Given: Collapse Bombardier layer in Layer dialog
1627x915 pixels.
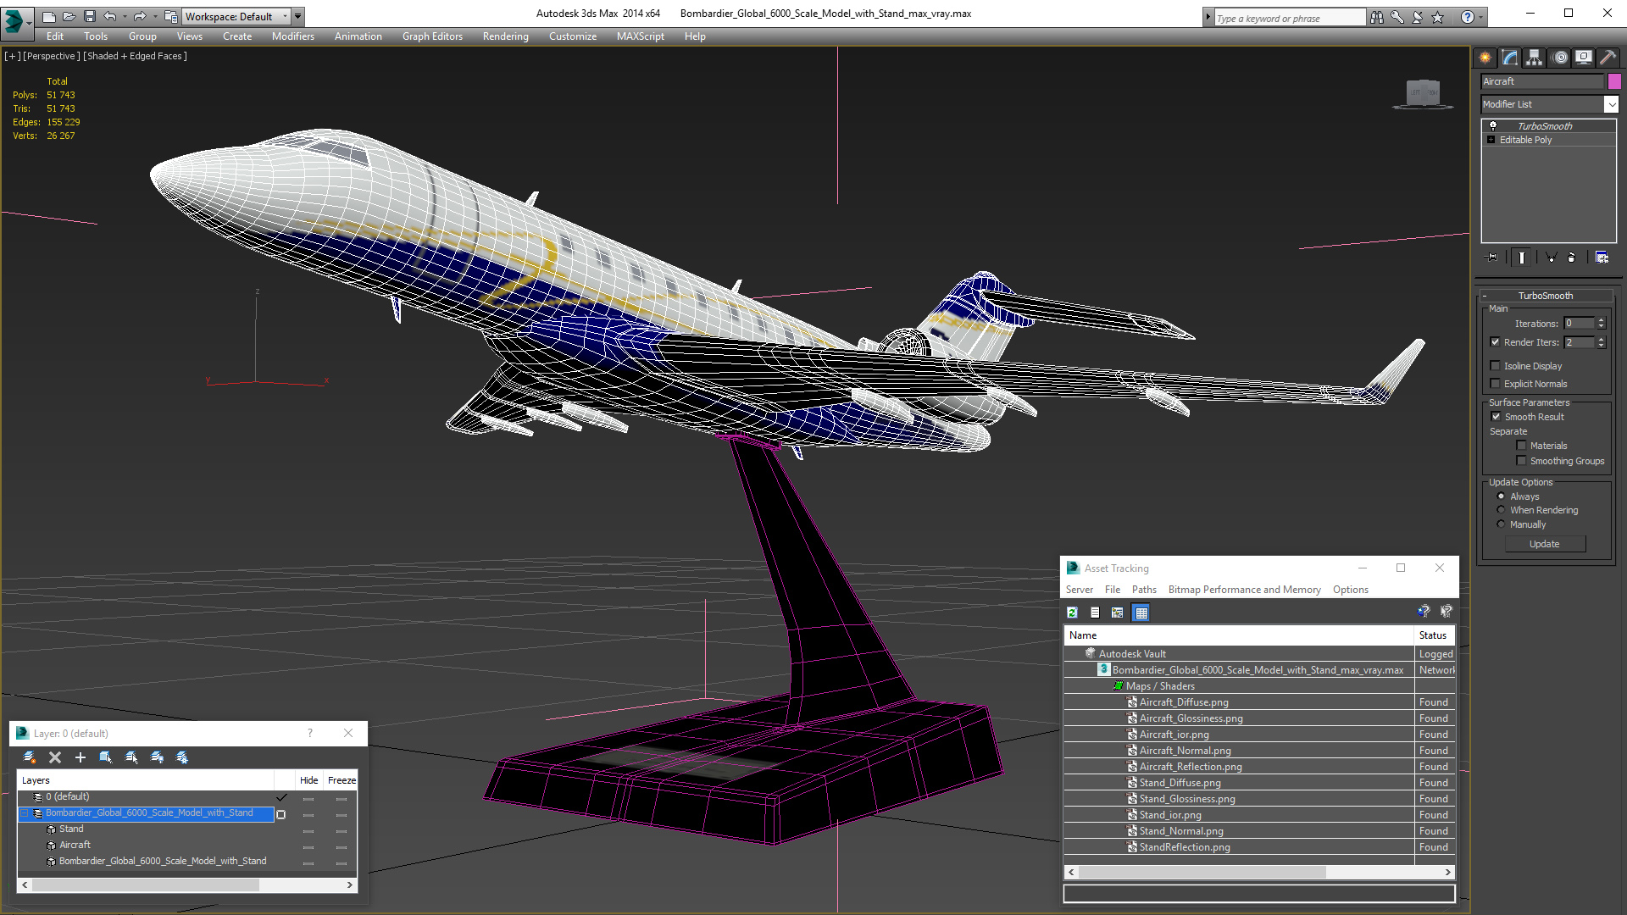Looking at the screenshot, I should [x=25, y=813].
